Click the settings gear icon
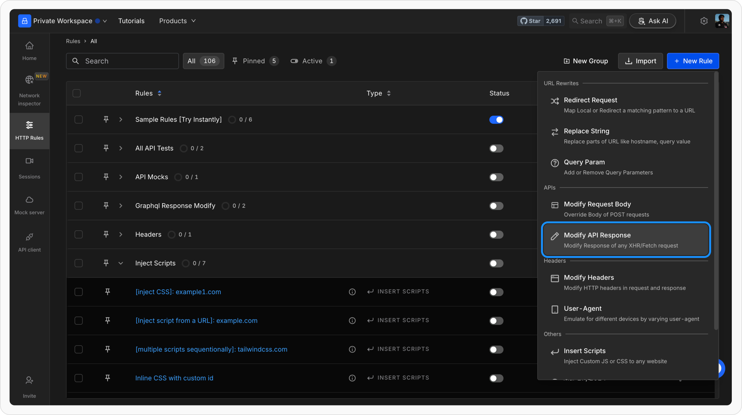The height and width of the screenshot is (415, 742). [x=704, y=21]
